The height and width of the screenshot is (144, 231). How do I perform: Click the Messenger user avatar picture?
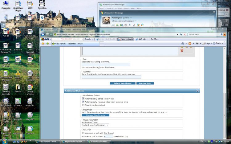pyautogui.click(x=106, y=20)
